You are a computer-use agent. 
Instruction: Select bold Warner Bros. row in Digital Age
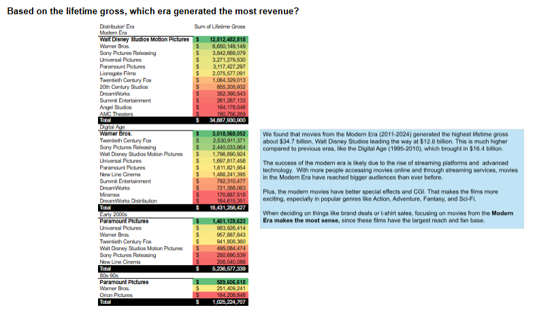click(116, 134)
